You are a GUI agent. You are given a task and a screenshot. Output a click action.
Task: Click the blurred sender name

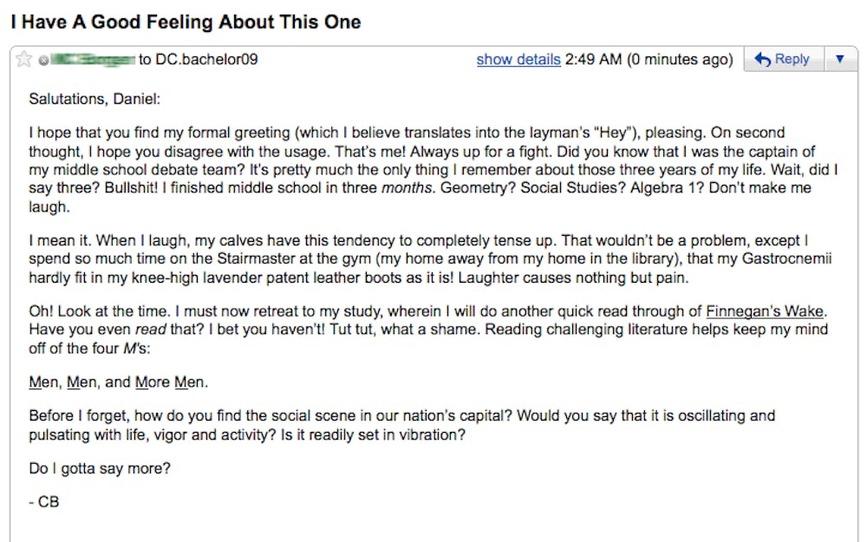94,60
